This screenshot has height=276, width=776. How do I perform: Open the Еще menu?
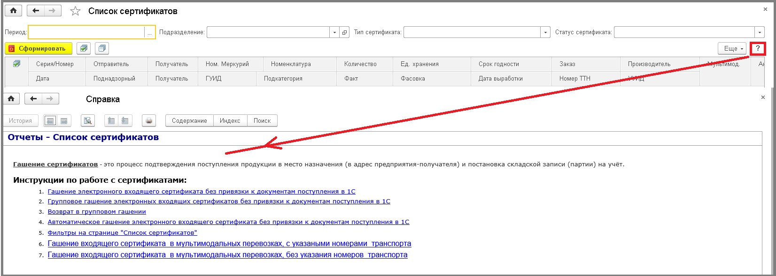(x=732, y=48)
